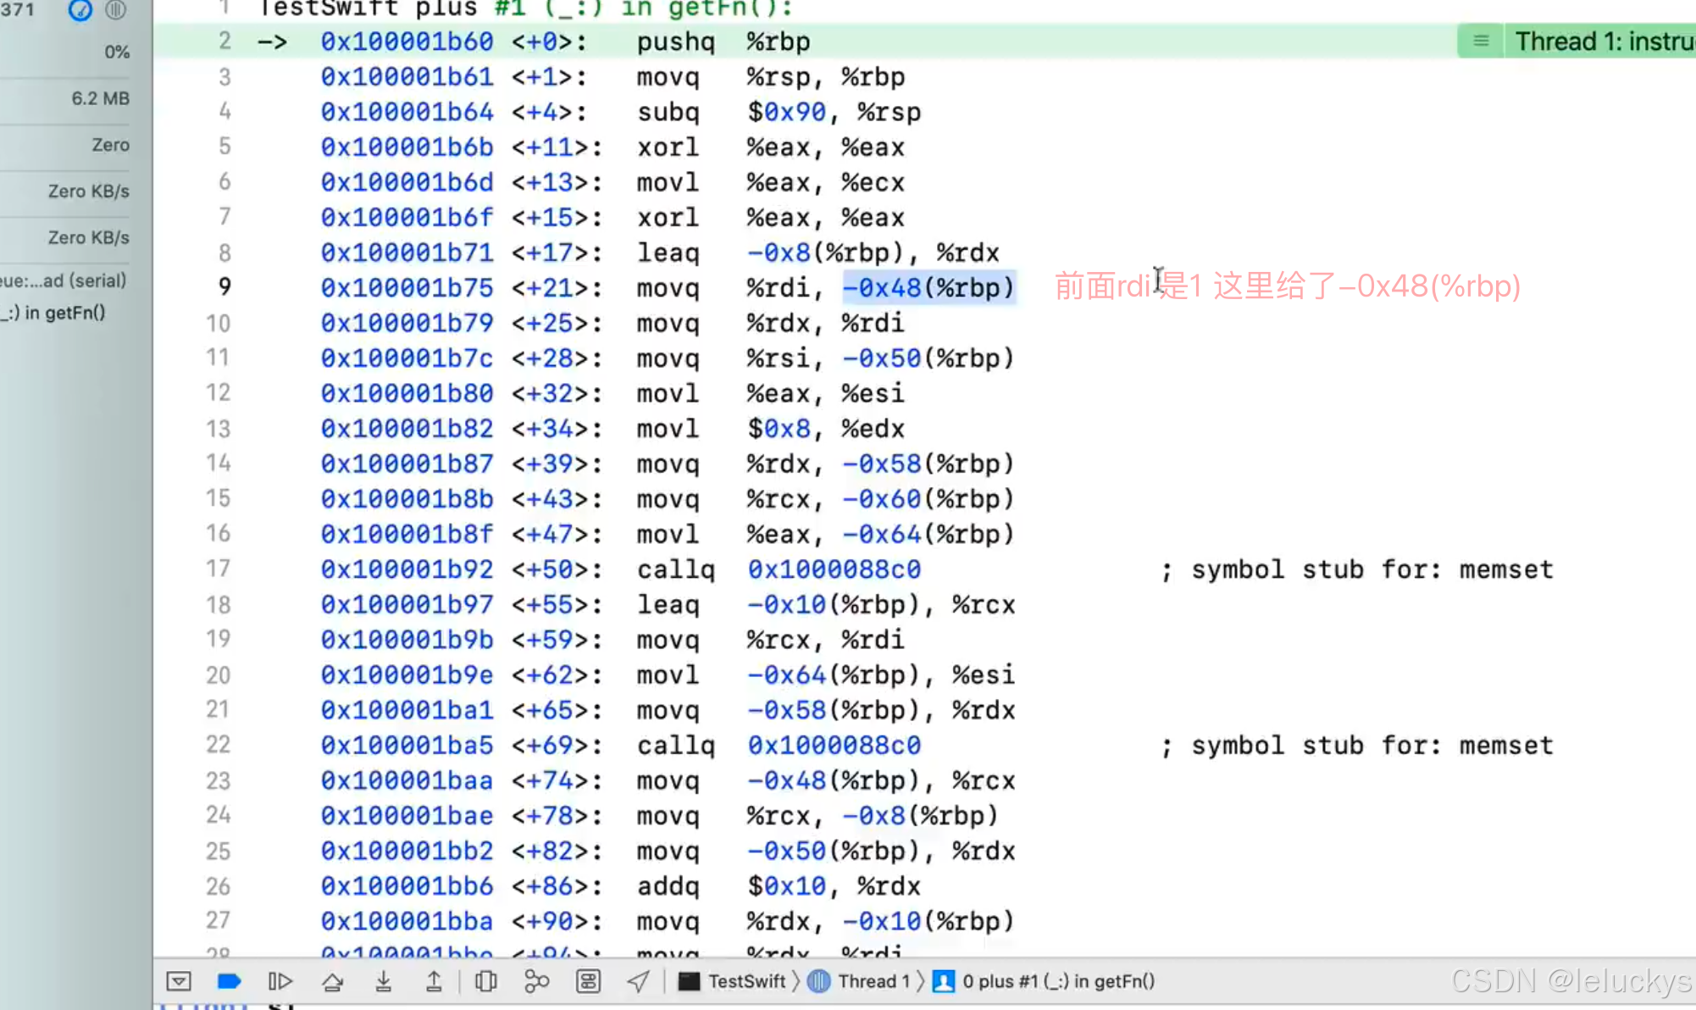
Task: Step out of the current function
Action: click(x=434, y=981)
